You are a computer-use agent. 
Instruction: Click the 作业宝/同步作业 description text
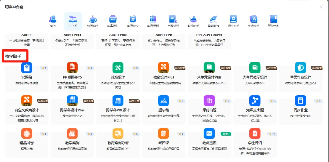300,116
